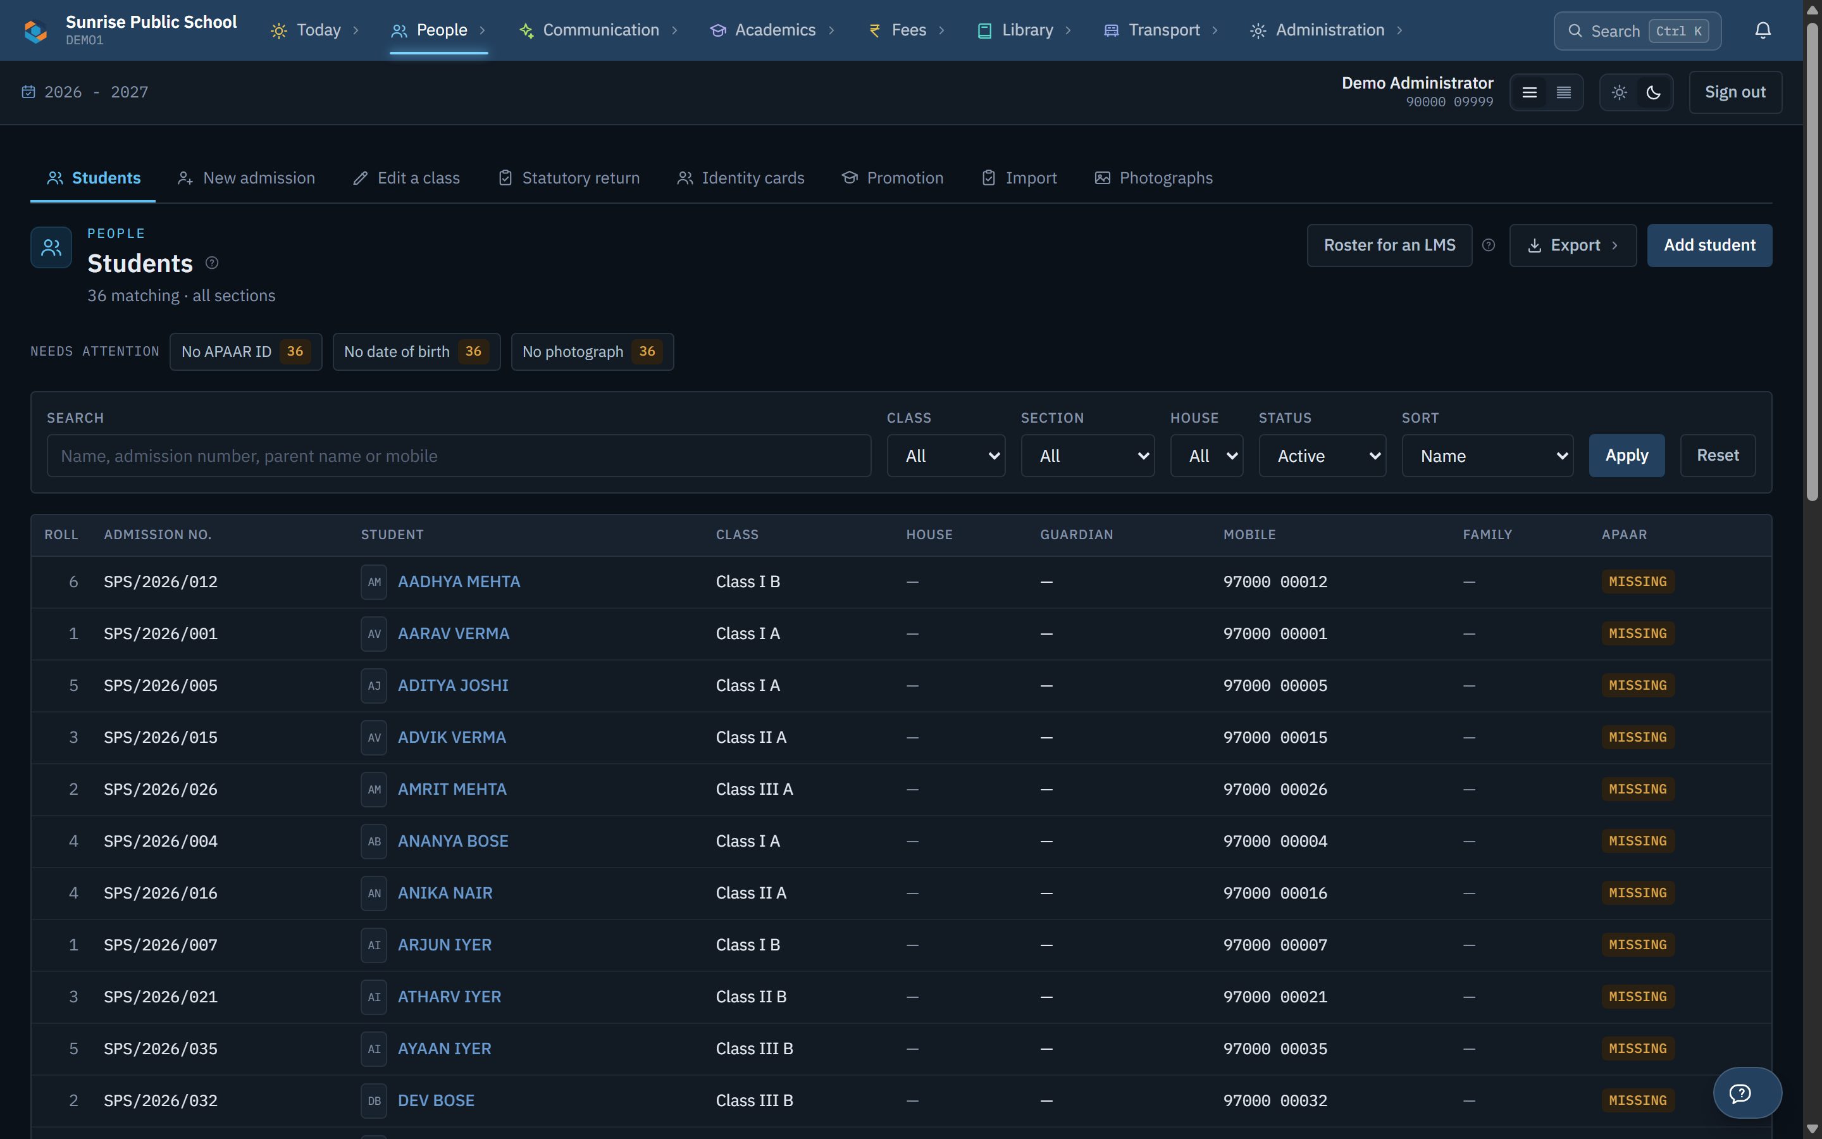1822x1139 pixels.
Task: Click help icon next to Students heading
Action: click(213, 263)
